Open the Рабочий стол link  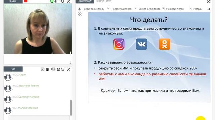[103, 1]
